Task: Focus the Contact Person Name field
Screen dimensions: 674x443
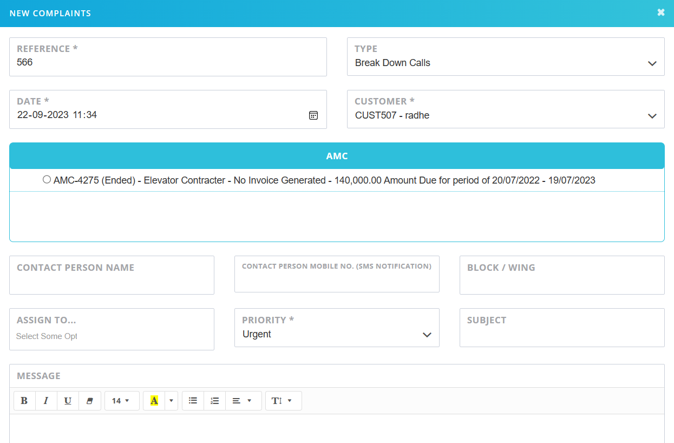Action: pyautogui.click(x=112, y=275)
